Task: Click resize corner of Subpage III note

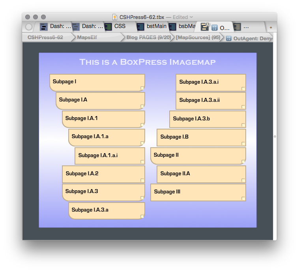Action: [x=243, y=198]
